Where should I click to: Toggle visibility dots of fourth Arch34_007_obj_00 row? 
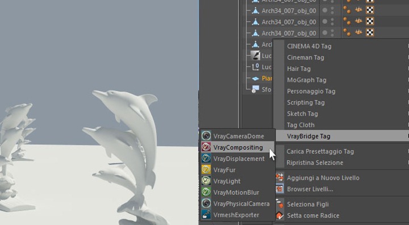point(328,33)
